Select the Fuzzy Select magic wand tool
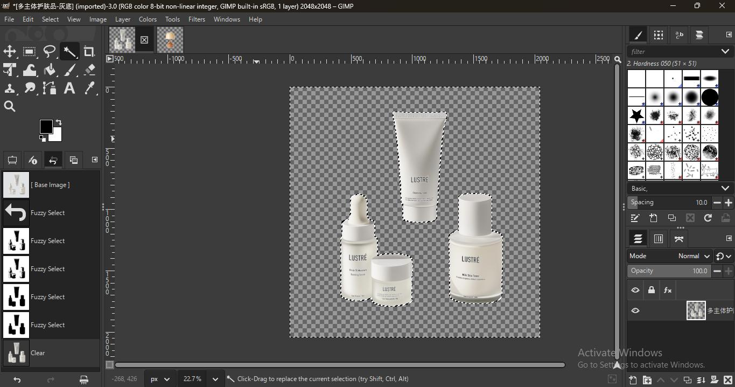Viewport: 735px width, 387px height. pos(69,52)
